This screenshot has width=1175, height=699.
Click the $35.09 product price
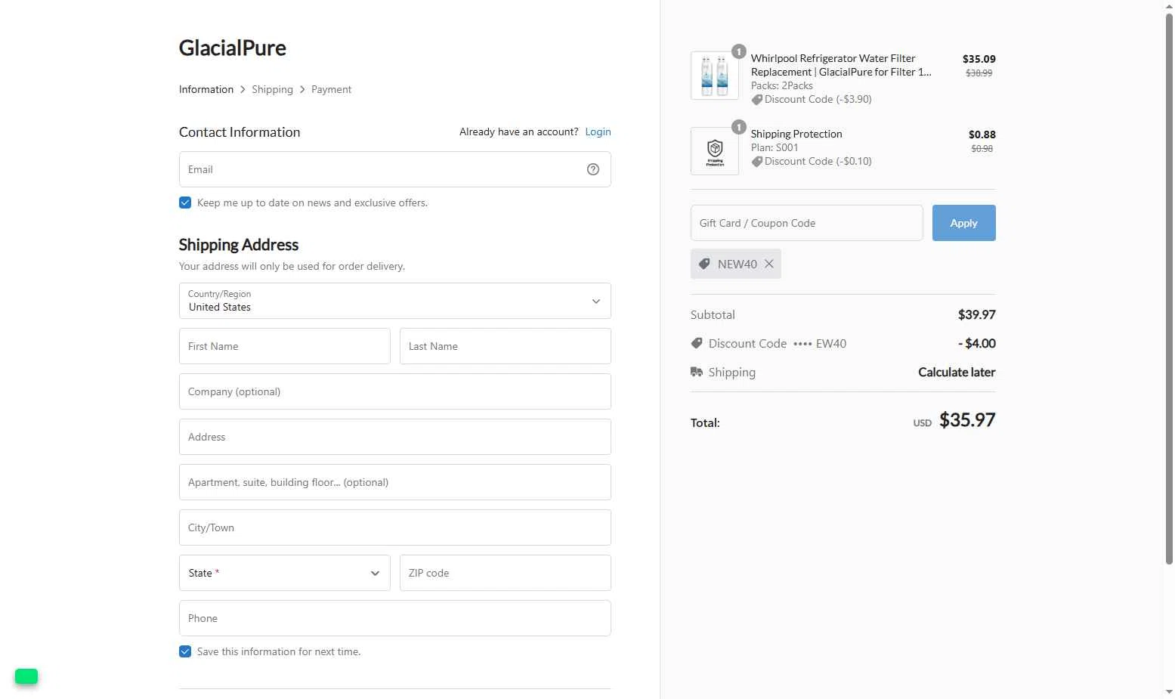[979, 59]
